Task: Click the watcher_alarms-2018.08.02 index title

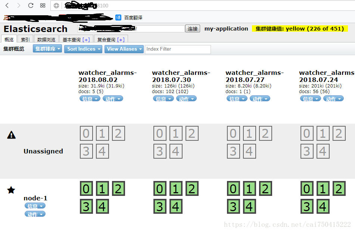Action: [x=108, y=76]
